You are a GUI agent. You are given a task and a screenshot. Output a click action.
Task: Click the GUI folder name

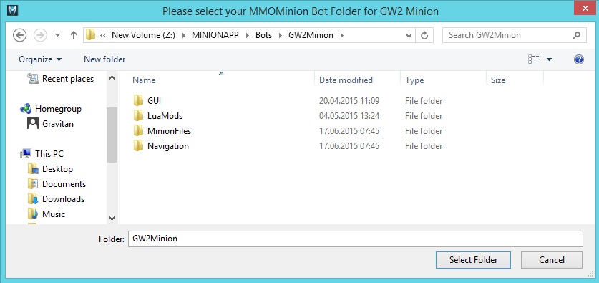(x=155, y=101)
